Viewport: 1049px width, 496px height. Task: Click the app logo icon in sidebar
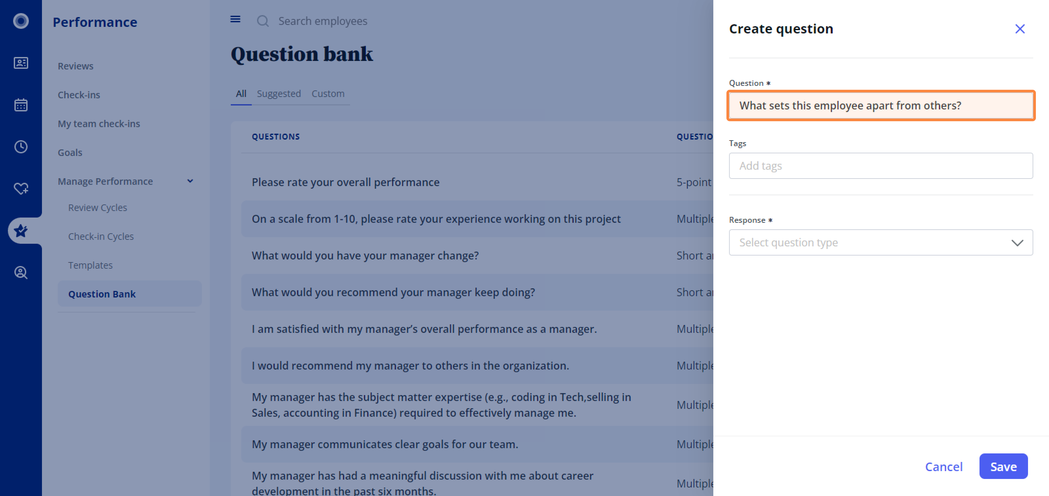[x=21, y=21]
